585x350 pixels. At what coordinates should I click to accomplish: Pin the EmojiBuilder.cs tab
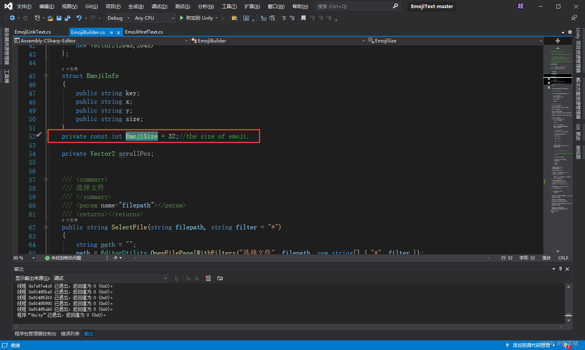tap(112, 32)
